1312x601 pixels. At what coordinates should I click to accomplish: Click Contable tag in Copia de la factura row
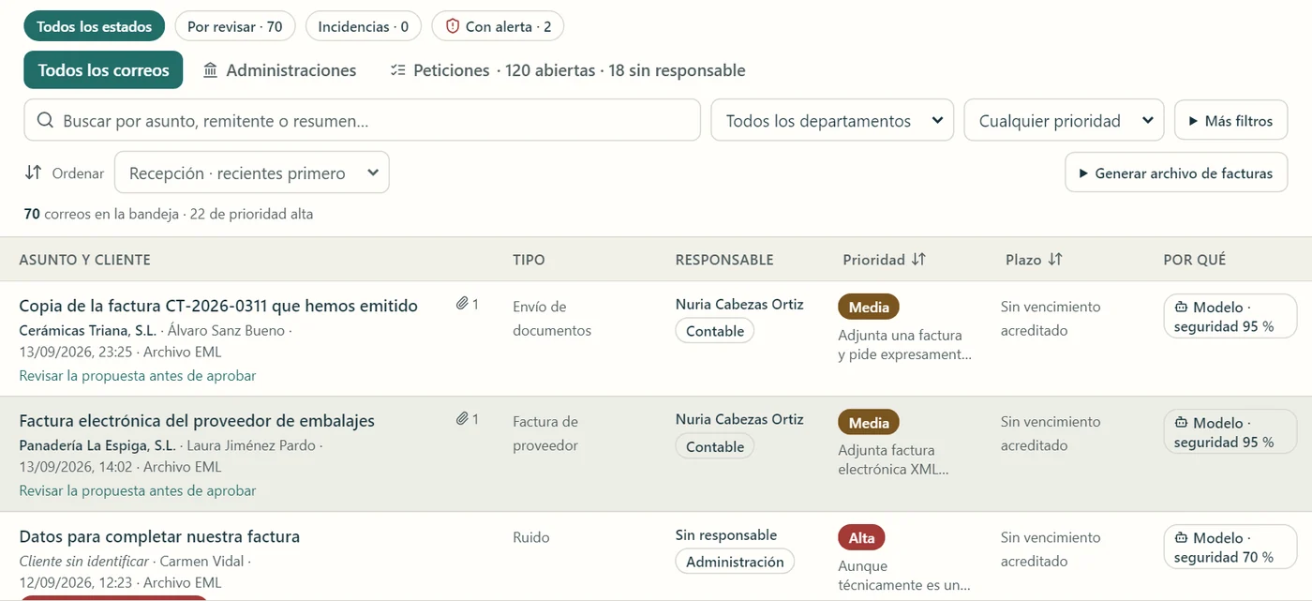pos(715,331)
